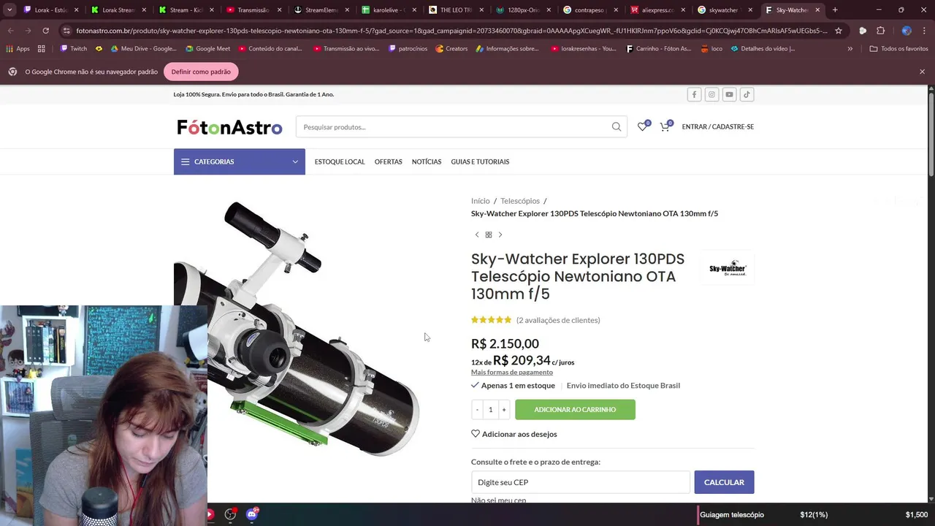This screenshot has height=526, width=935.
Task: Open ENTRAR / CADASTRE-SE link
Action: [717, 127]
